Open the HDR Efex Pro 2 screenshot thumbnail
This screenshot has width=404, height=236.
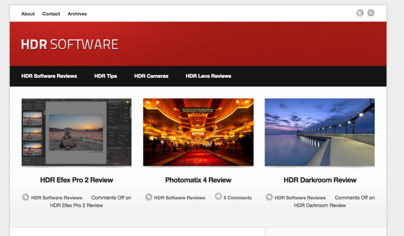(77, 132)
